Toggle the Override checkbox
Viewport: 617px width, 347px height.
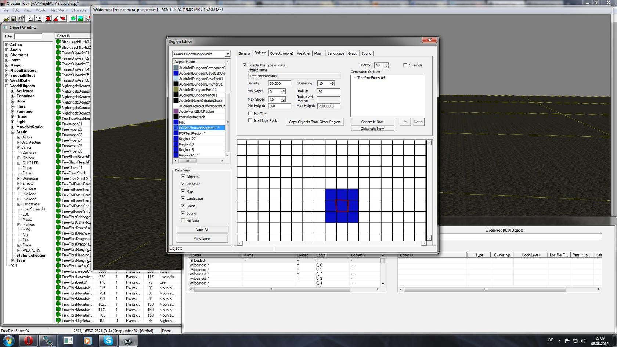[405, 65]
